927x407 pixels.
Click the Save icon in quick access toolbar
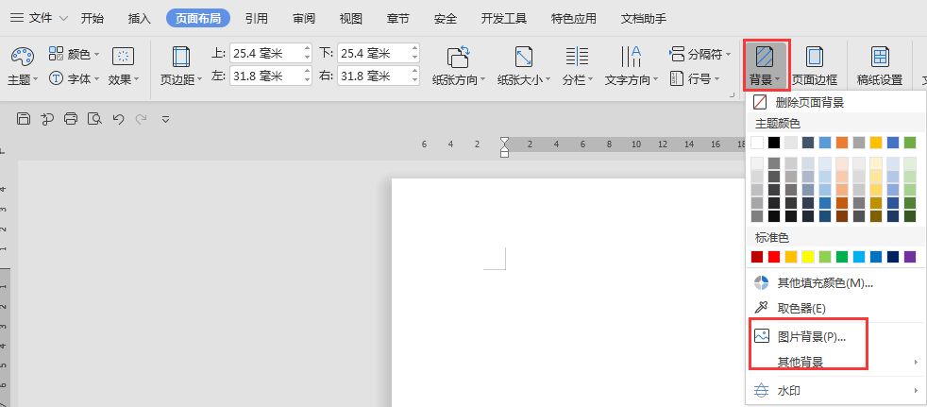click(x=24, y=118)
